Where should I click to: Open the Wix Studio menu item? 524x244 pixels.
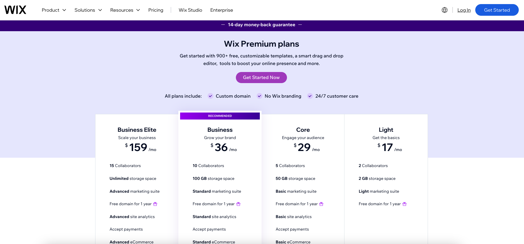[x=190, y=10]
